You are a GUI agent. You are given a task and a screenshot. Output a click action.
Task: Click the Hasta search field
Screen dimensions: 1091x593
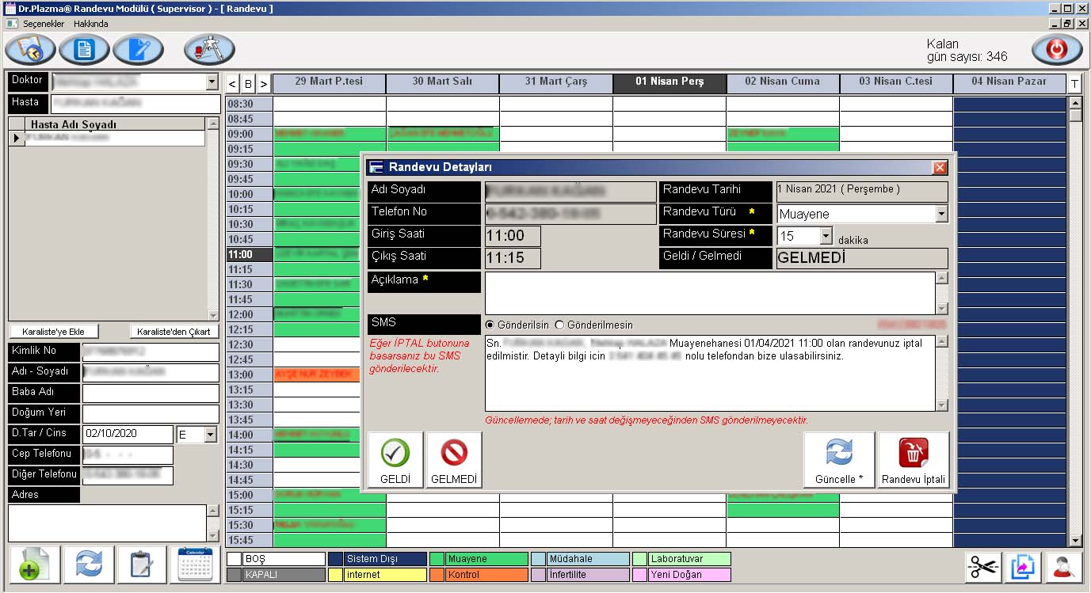(x=135, y=104)
